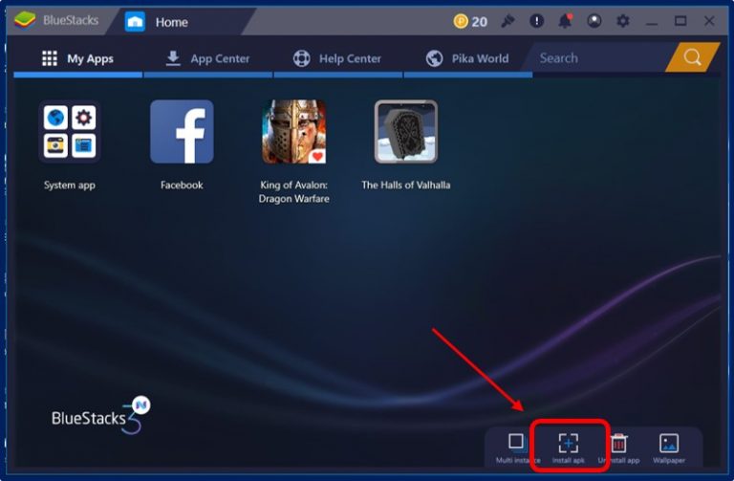Open the exclamation alert icon
The width and height of the screenshot is (734, 481).
[536, 21]
